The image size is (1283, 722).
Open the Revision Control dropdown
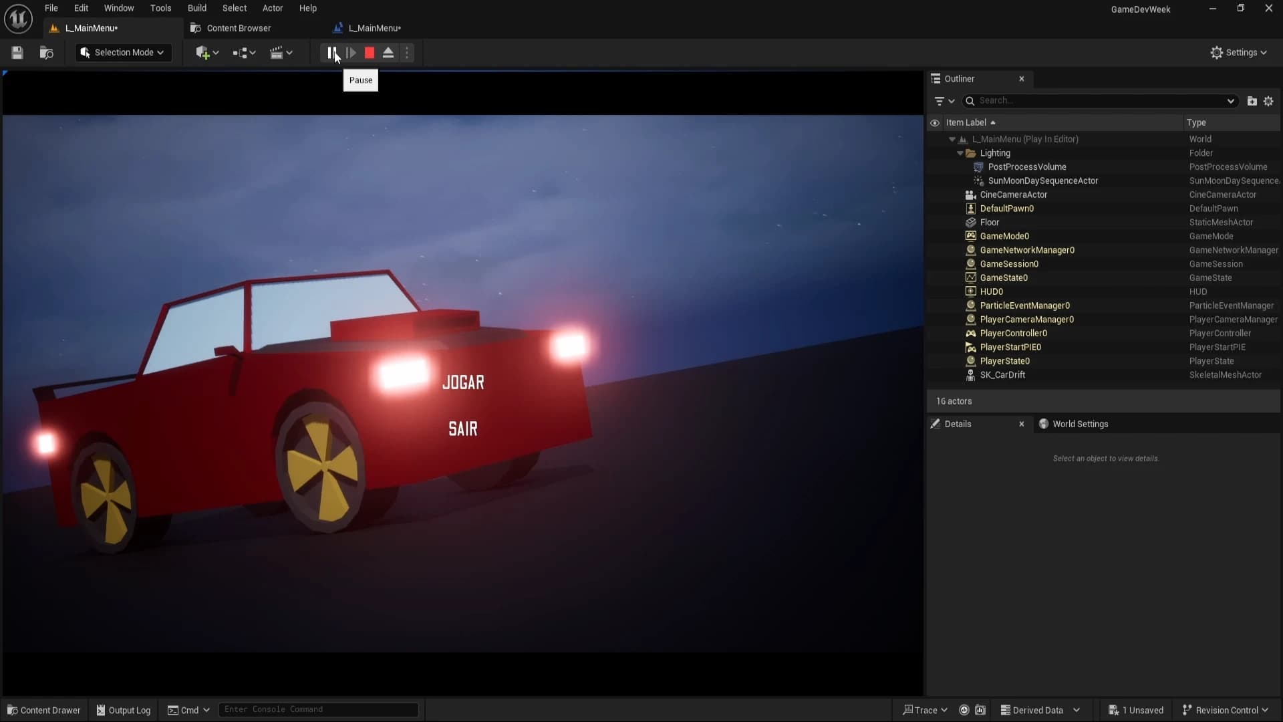pos(1226,710)
